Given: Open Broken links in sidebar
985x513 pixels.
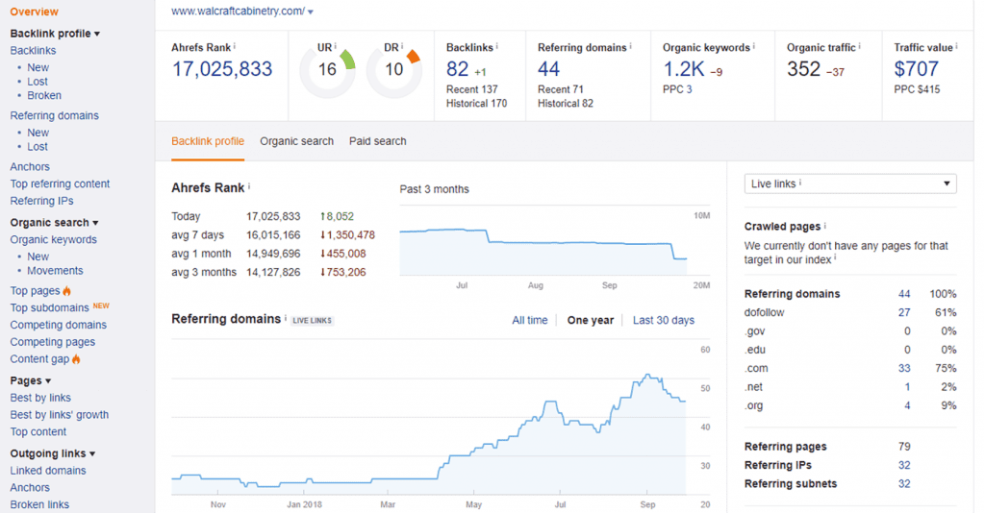Looking at the screenshot, I should 39,504.
